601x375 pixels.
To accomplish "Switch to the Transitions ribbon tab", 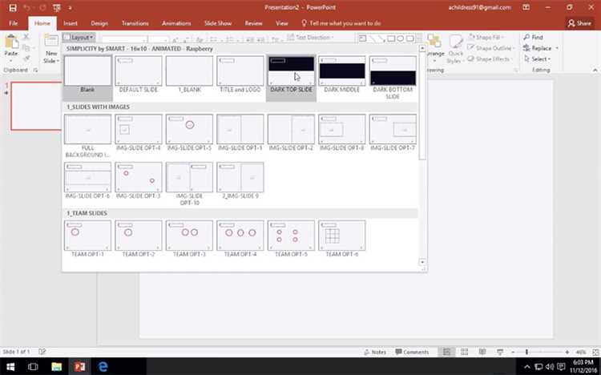I will click(134, 23).
